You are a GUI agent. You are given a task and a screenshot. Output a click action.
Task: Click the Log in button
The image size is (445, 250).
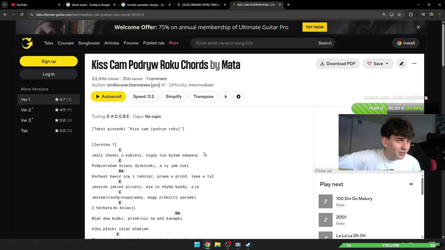tap(49, 74)
